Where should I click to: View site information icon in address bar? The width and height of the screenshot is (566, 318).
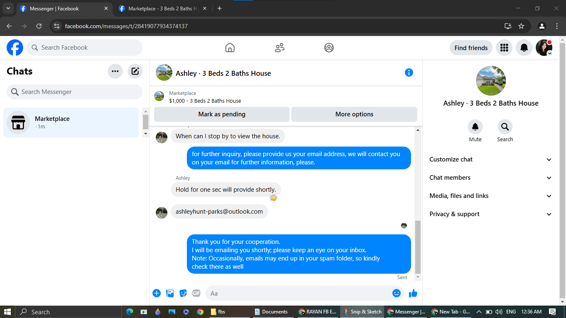[57, 26]
